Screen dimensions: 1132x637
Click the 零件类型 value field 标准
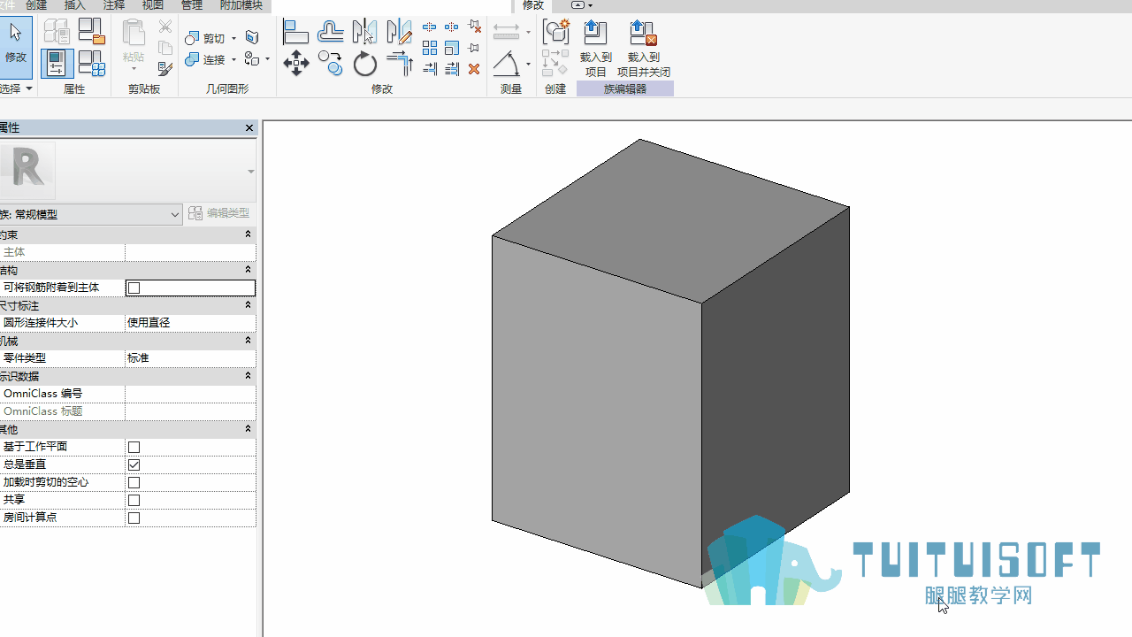190,358
